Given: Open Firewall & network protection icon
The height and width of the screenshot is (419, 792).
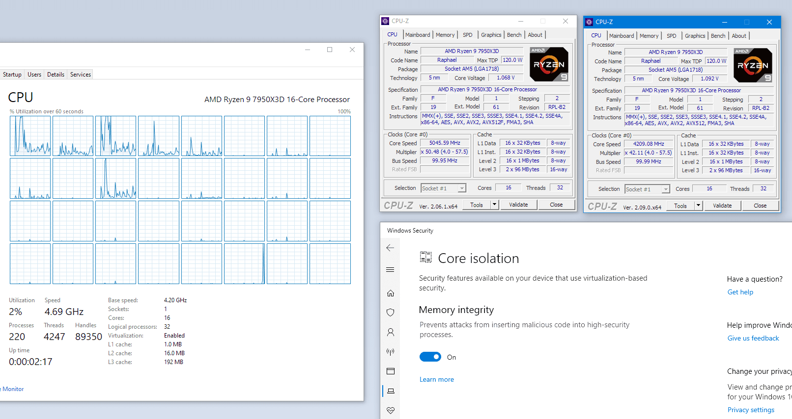Looking at the screenshot, I should [391, 352].
